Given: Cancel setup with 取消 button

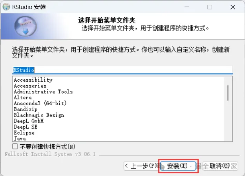Looking at the screenshot, I should pos(220,166).
